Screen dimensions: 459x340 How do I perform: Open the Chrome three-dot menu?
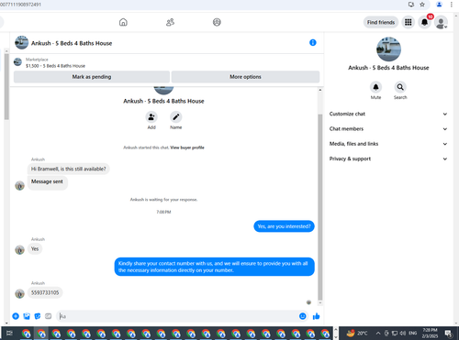tap(452, 5)
